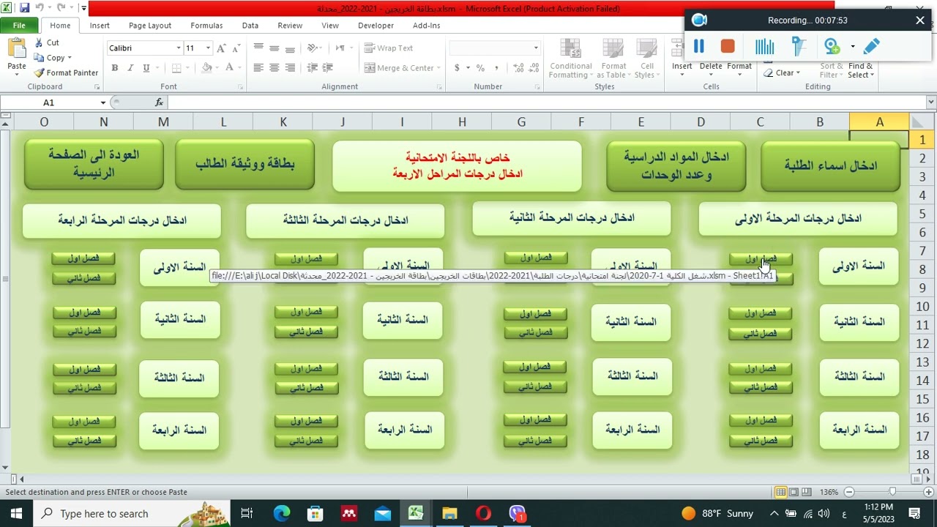
Task: Expand the formula bar chevron
Action: click(x=930, y=102)
